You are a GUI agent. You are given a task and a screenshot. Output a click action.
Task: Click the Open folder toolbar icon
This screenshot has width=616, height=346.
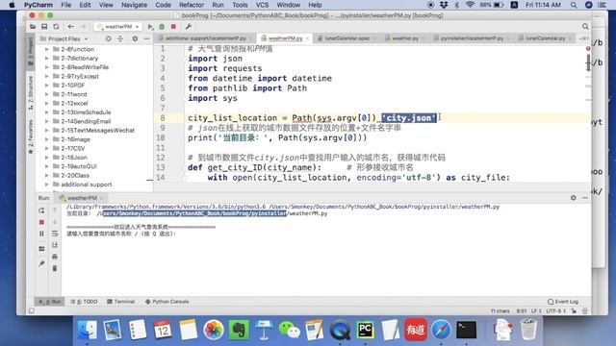click(x=33, y=27)
